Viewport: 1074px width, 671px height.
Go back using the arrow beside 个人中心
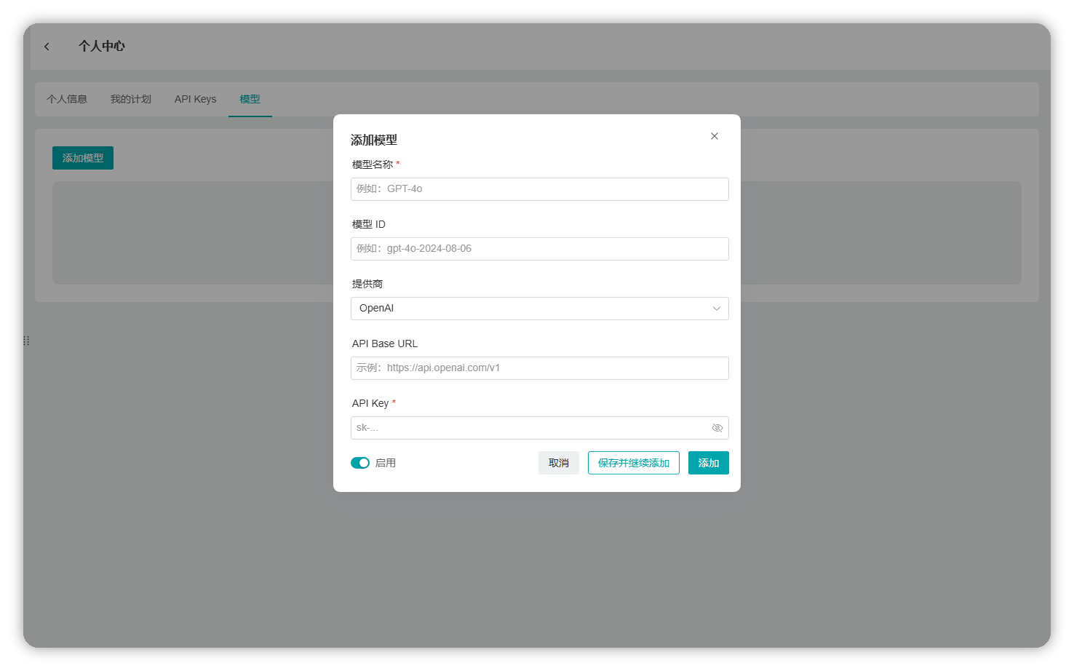pyautogui.click(x=47, y=47)
